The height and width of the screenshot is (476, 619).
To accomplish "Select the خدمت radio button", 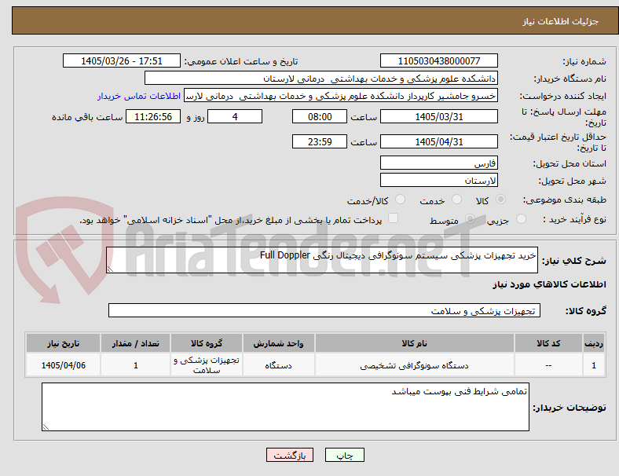I will click(x=456, y=200).
